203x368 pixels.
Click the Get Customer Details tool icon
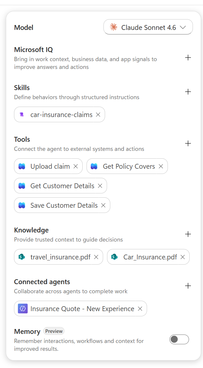pos(22,186)
